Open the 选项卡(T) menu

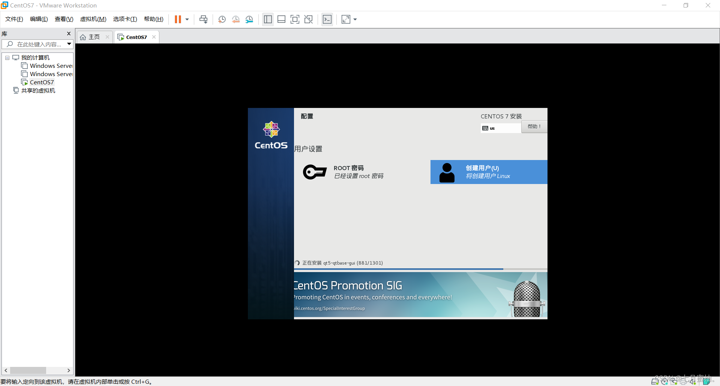(x=125, y=19)
